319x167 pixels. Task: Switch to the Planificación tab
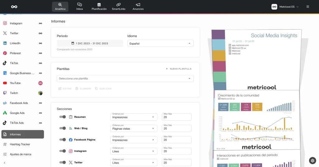point(99,7)
